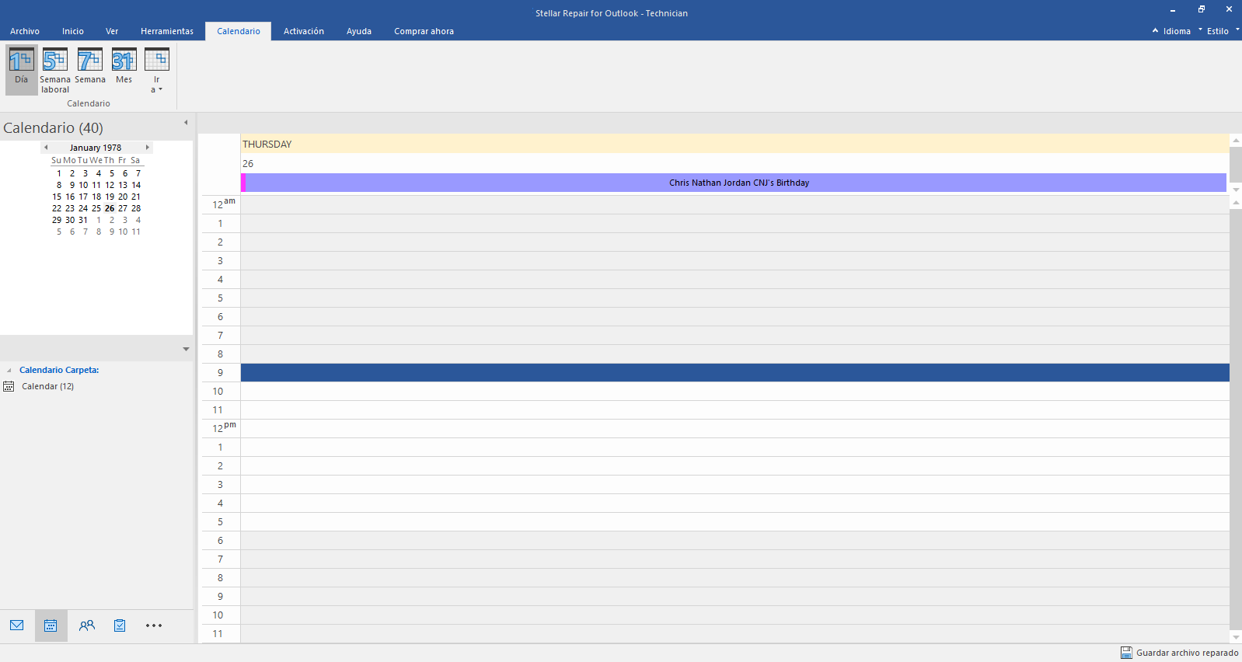Open the Herramientas tab
This screenshot has width=1242, height=662.
tap(167, 31)
